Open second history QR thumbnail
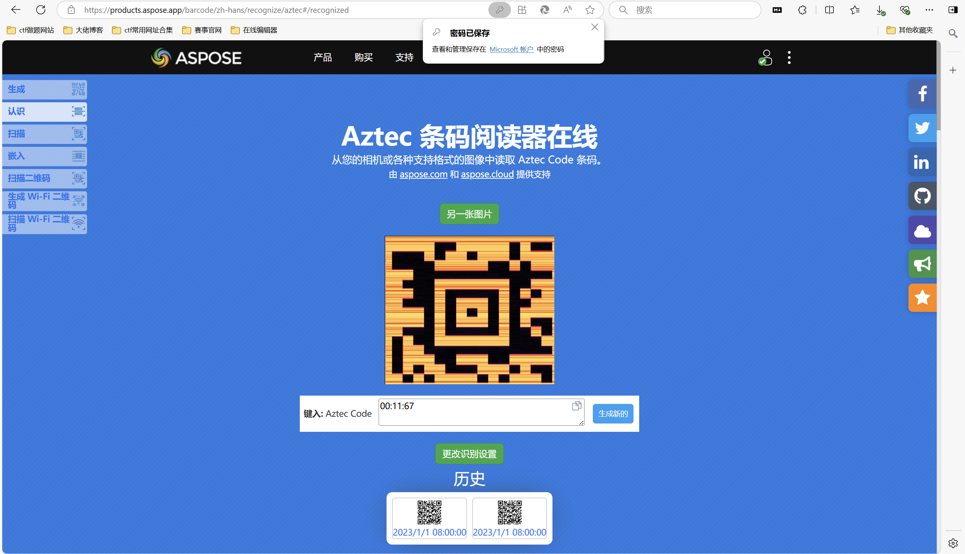 [x=509, y=518]
